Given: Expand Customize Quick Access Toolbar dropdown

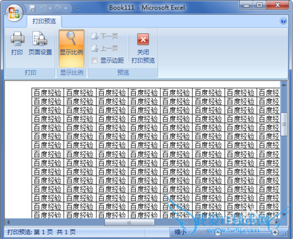Looking at the screenshot, I should tap(78, 8).
